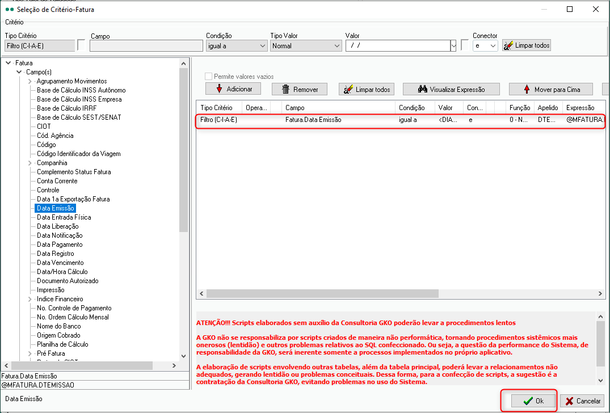610x413 pixels.
Task: Click the Condição column header in grid
Action: pyautogui.click(x=415, y=108)
